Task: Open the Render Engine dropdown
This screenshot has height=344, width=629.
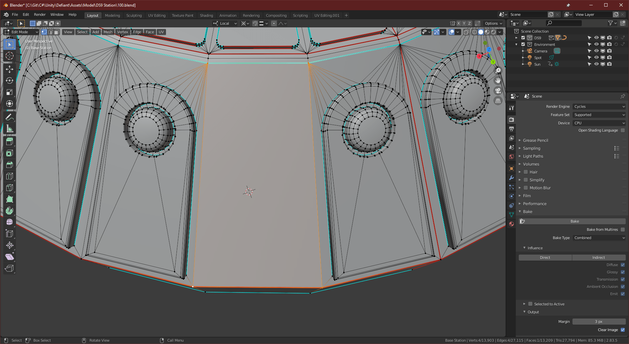Action: coord(599,107)
